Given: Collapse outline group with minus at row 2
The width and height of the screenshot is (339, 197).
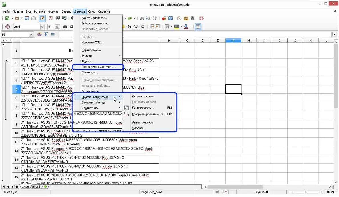Looking at the screenshot, I should tap(7, 61).
